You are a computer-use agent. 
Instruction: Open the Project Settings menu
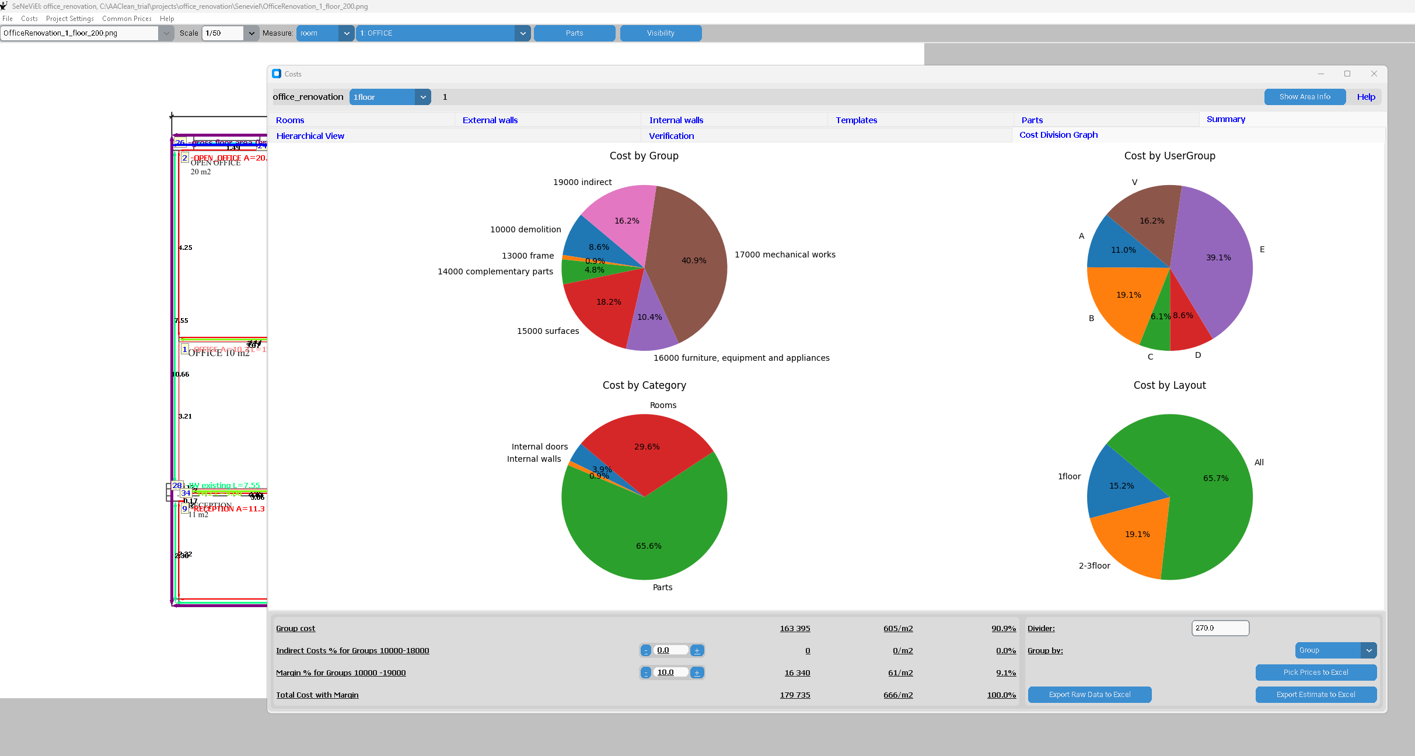(x=69, y=19)
